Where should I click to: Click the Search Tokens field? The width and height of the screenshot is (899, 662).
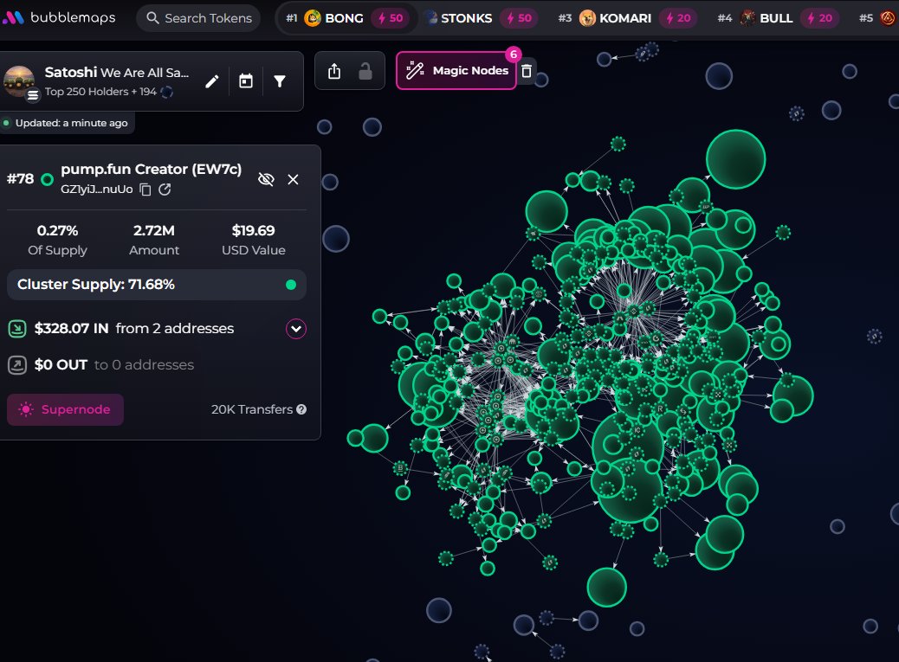pyautogui.click(x=198, y=17)
